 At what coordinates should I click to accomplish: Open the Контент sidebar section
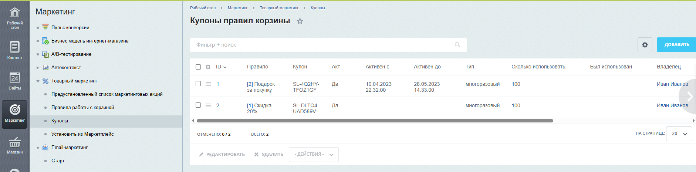(x=14, y=50)
